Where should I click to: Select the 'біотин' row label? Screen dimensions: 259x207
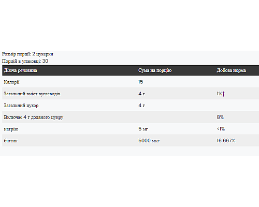(11, 141)
